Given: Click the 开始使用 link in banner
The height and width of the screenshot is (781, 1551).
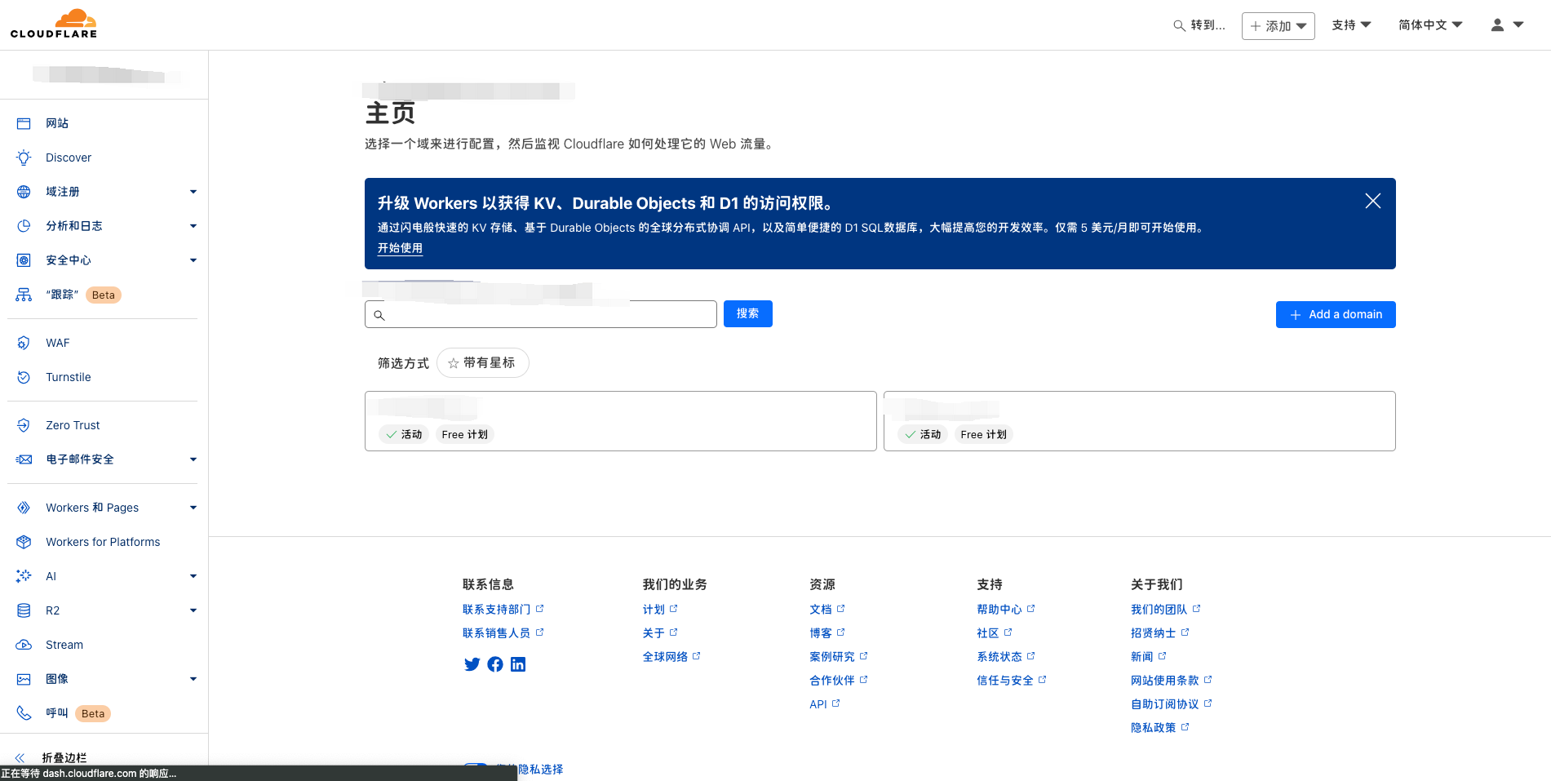Looking at the screenshot, I should [x=400, y=248].
